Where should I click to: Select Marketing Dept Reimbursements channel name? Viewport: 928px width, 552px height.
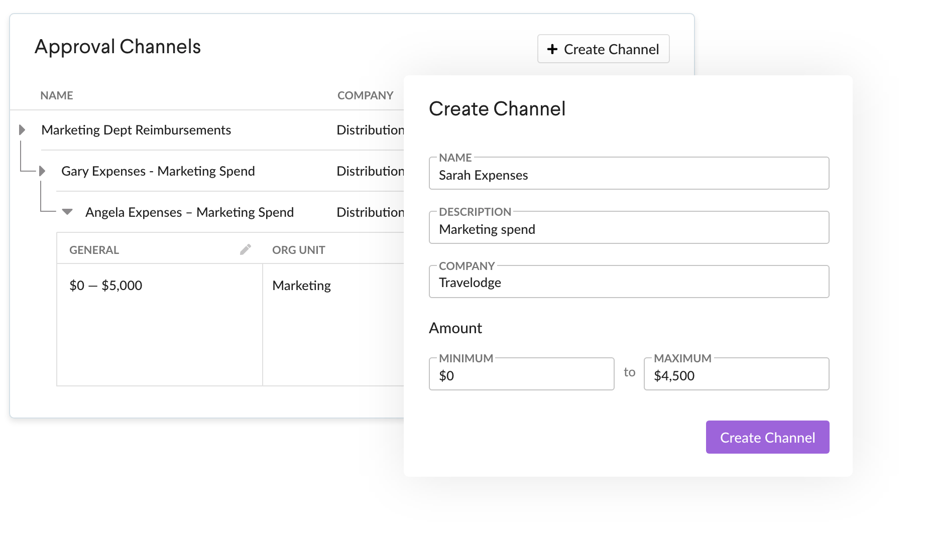(136, 130)
